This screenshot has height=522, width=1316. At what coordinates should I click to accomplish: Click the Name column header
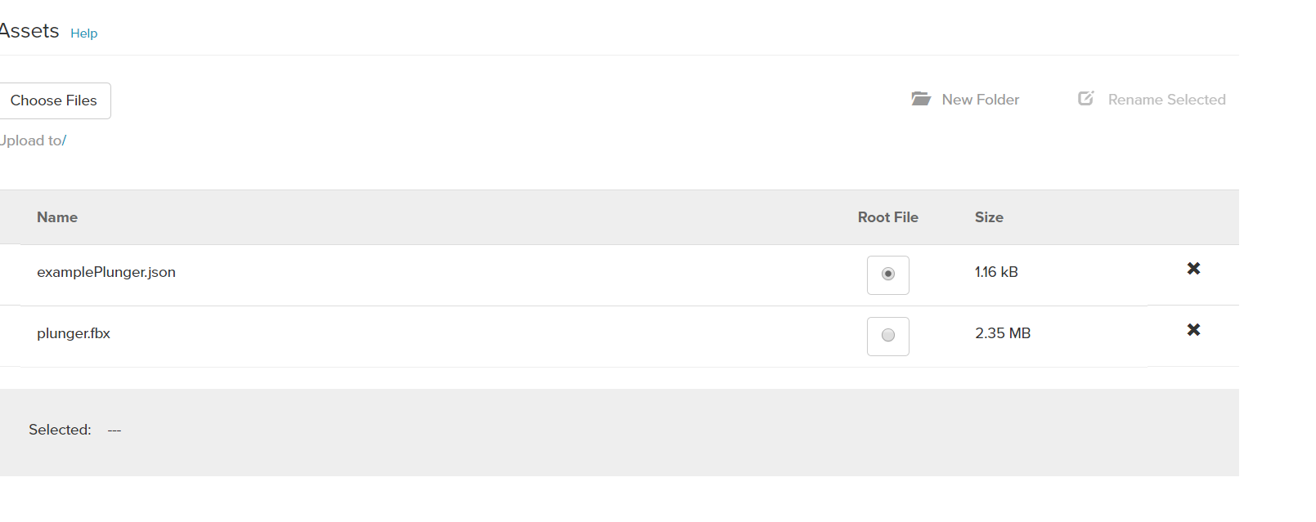pyautogui.click(x=57, y=217)
